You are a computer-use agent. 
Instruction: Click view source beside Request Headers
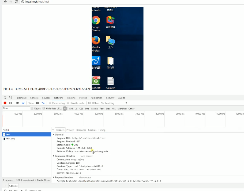coord(85,177)
